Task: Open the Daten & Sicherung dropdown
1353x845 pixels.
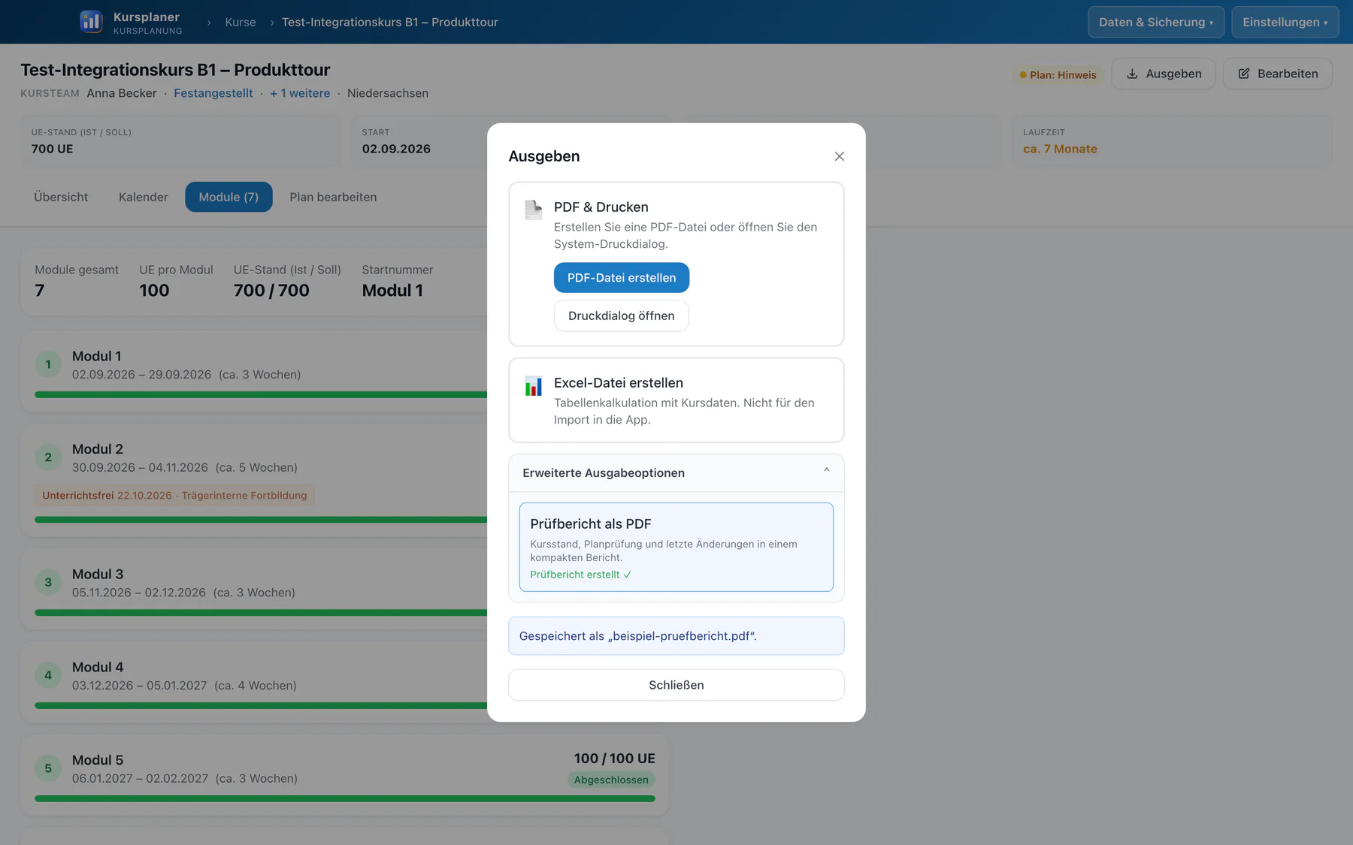Action: (x=1156, y=22)
